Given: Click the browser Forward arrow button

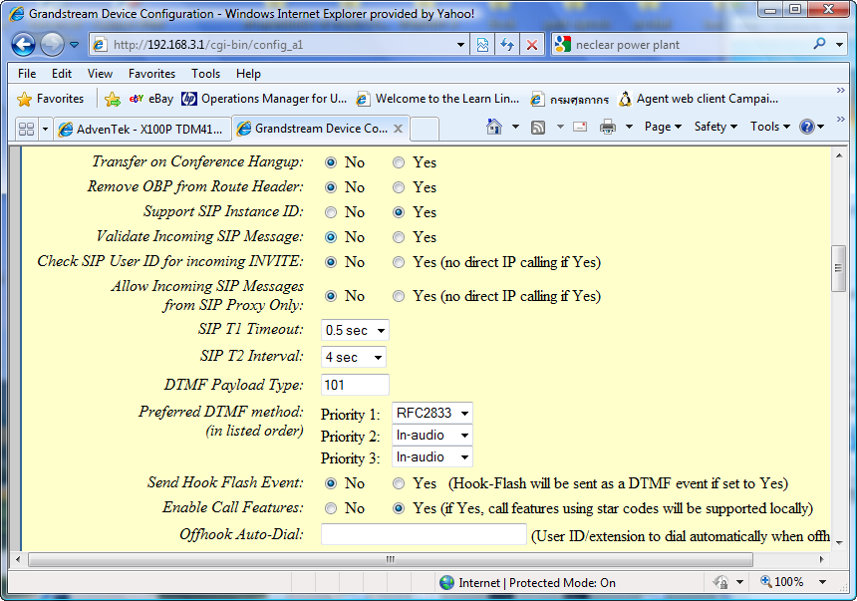Looking at the screenshot, I should coord(53,44).
